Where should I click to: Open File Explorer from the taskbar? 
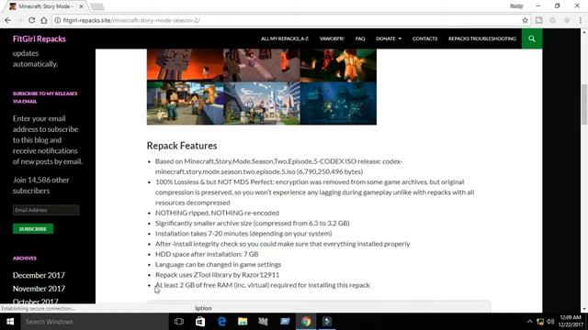click(243, 322)
